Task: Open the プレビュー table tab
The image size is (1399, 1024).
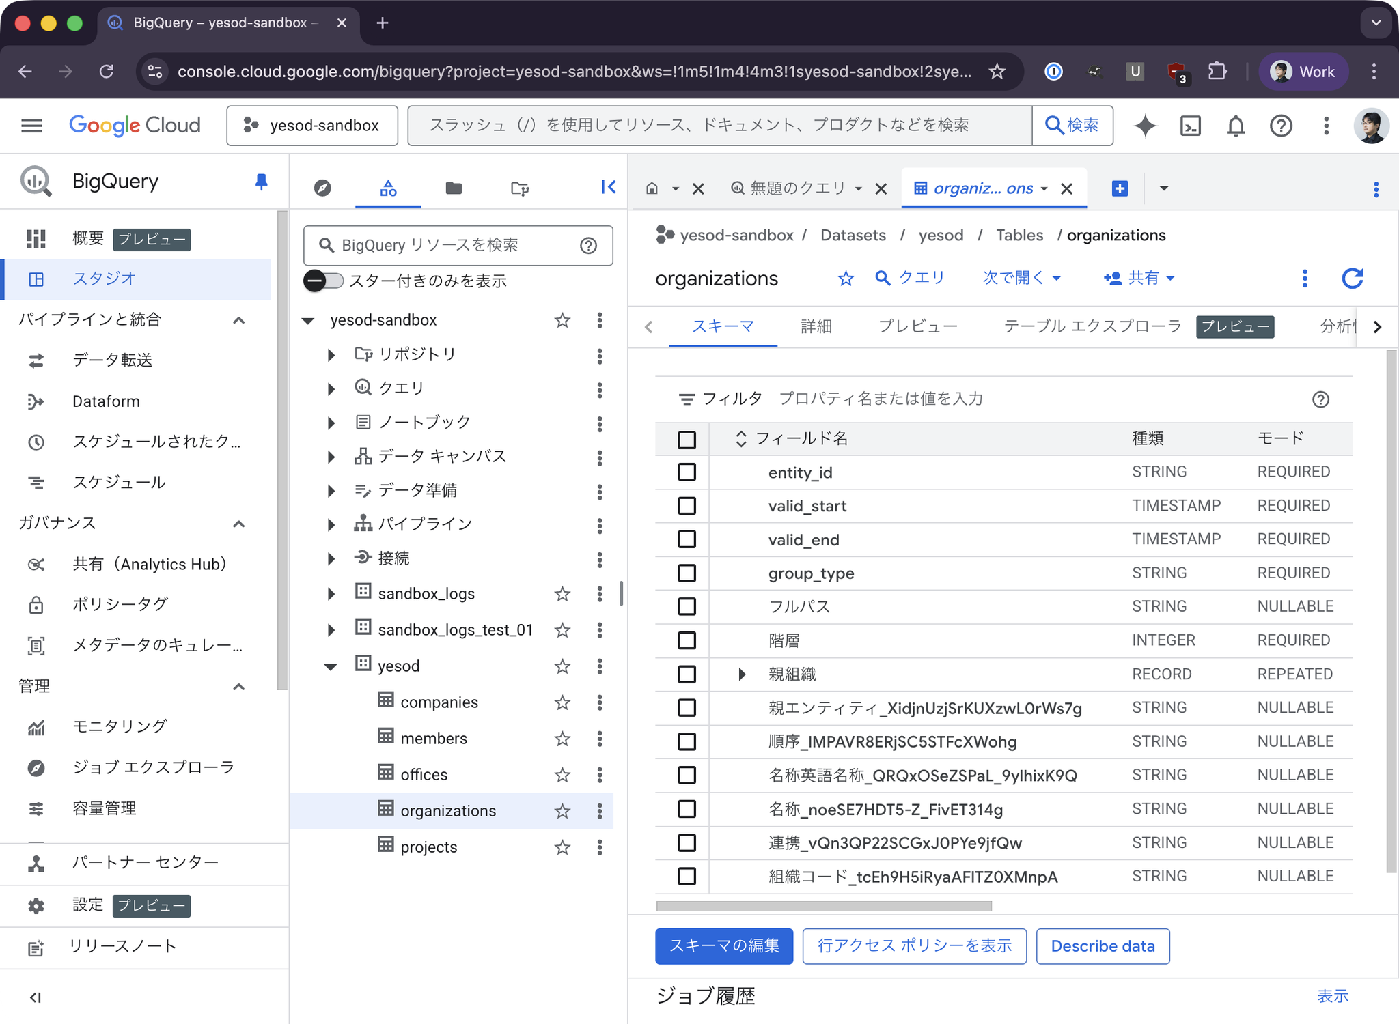Action: click(x=917, y=326)
